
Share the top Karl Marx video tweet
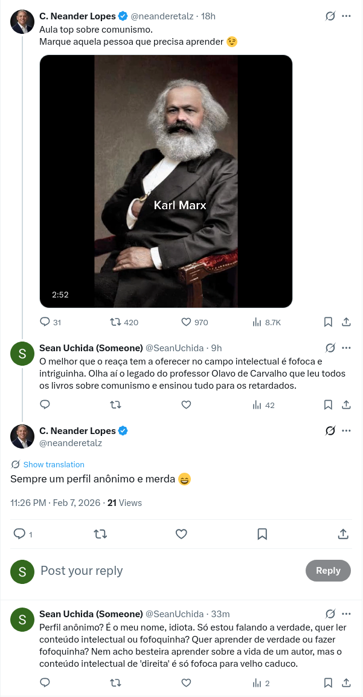tap(347, 322)
